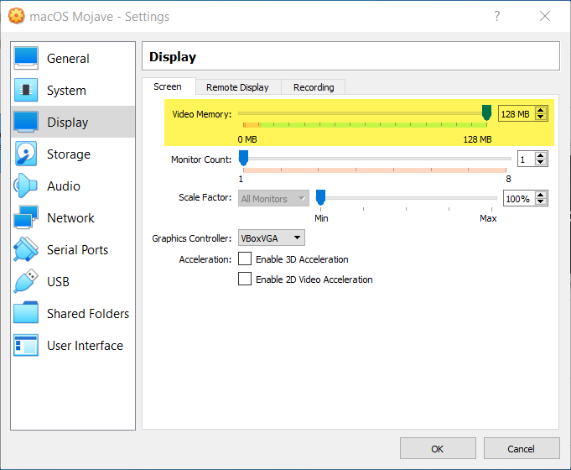This screenshot has width=571, height=470.
Task: Increase monitor count with up arrow
Action: (541, 156)
